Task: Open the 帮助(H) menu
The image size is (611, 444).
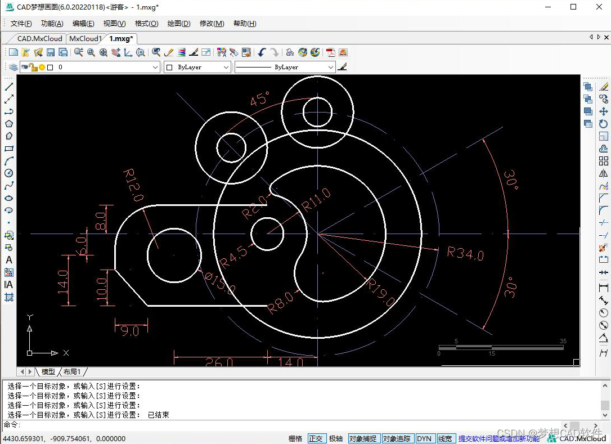Action: (x=245, y=24)
